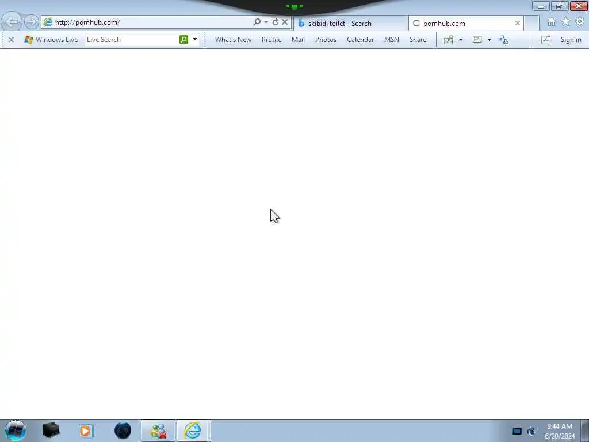589x442 pixels.
Task: Click Sign in on the Windows Live toolbar
Action: point(571,40)
